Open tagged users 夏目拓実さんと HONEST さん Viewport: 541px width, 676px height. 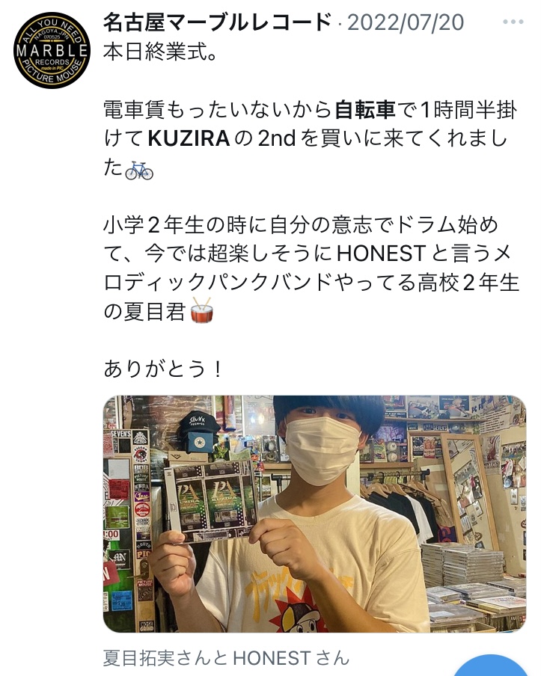(x=226, y=658)
